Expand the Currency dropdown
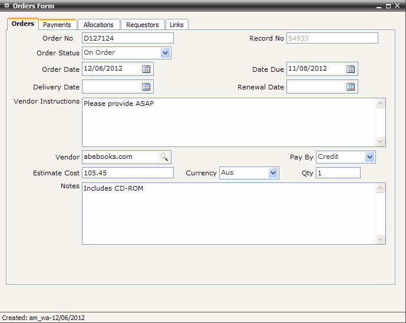 point(273,173)
